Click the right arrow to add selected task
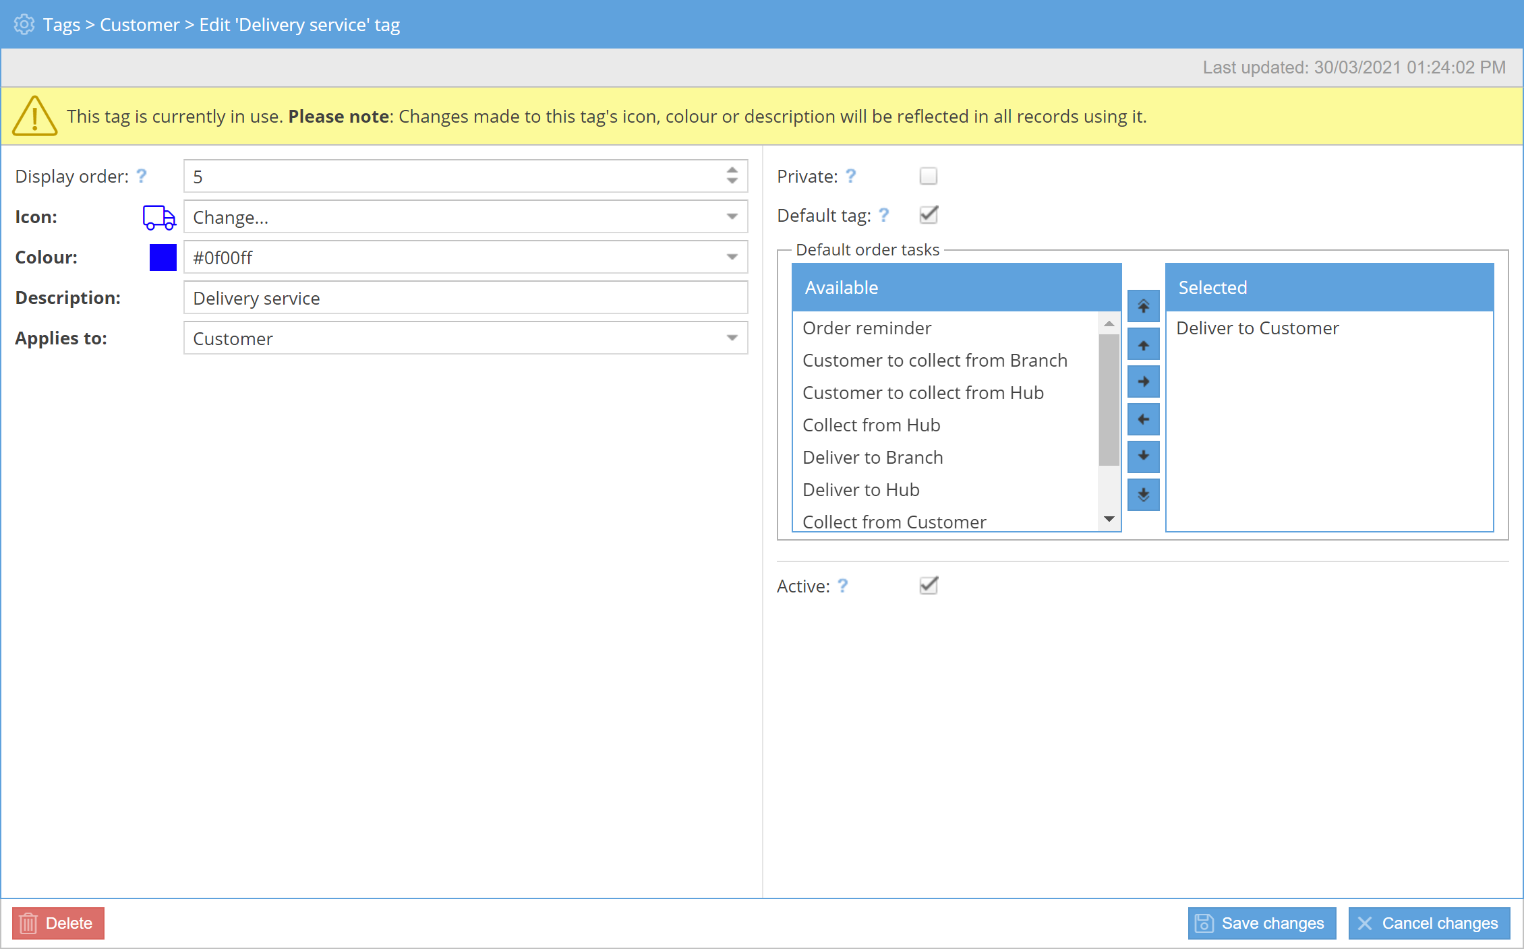The image size is (1524, 949). pyautogui.click(x=1143, y=381)
